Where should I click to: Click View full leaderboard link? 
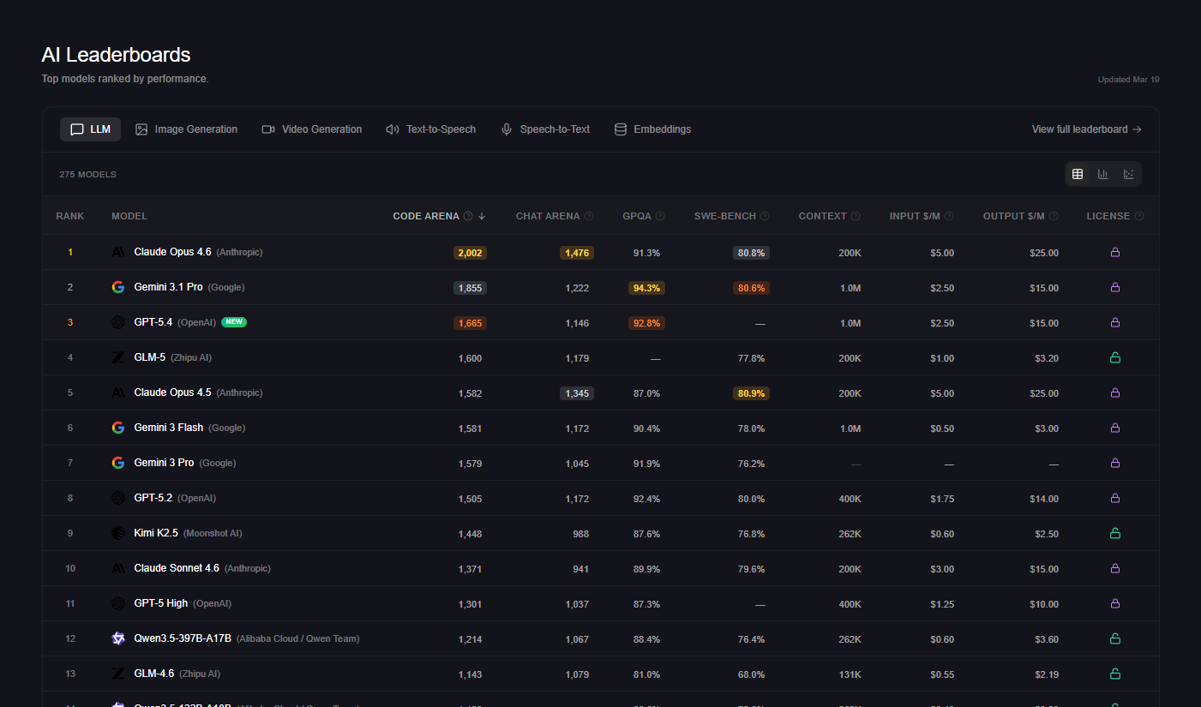(1086, 129)
